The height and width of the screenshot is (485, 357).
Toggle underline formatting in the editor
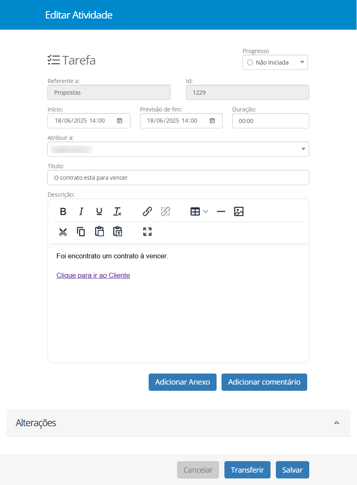pyautogui.click(x=99, y=211)
